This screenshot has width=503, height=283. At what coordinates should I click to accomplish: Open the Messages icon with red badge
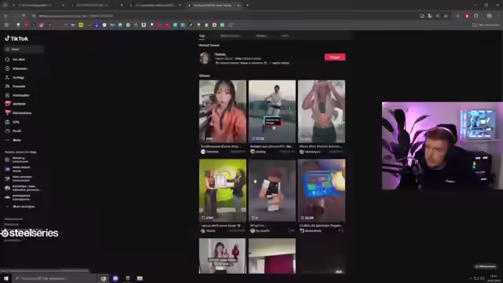[x=7, y=112]
